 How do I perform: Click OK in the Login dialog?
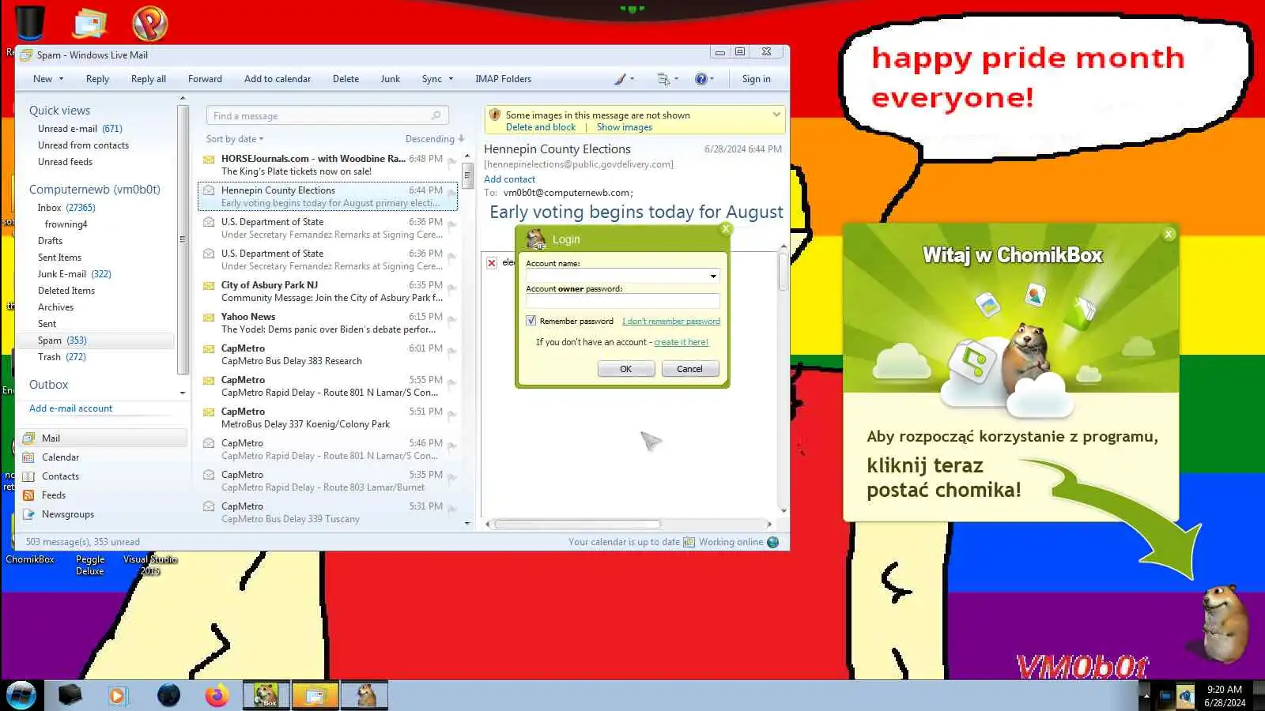[x=626, y=369]
